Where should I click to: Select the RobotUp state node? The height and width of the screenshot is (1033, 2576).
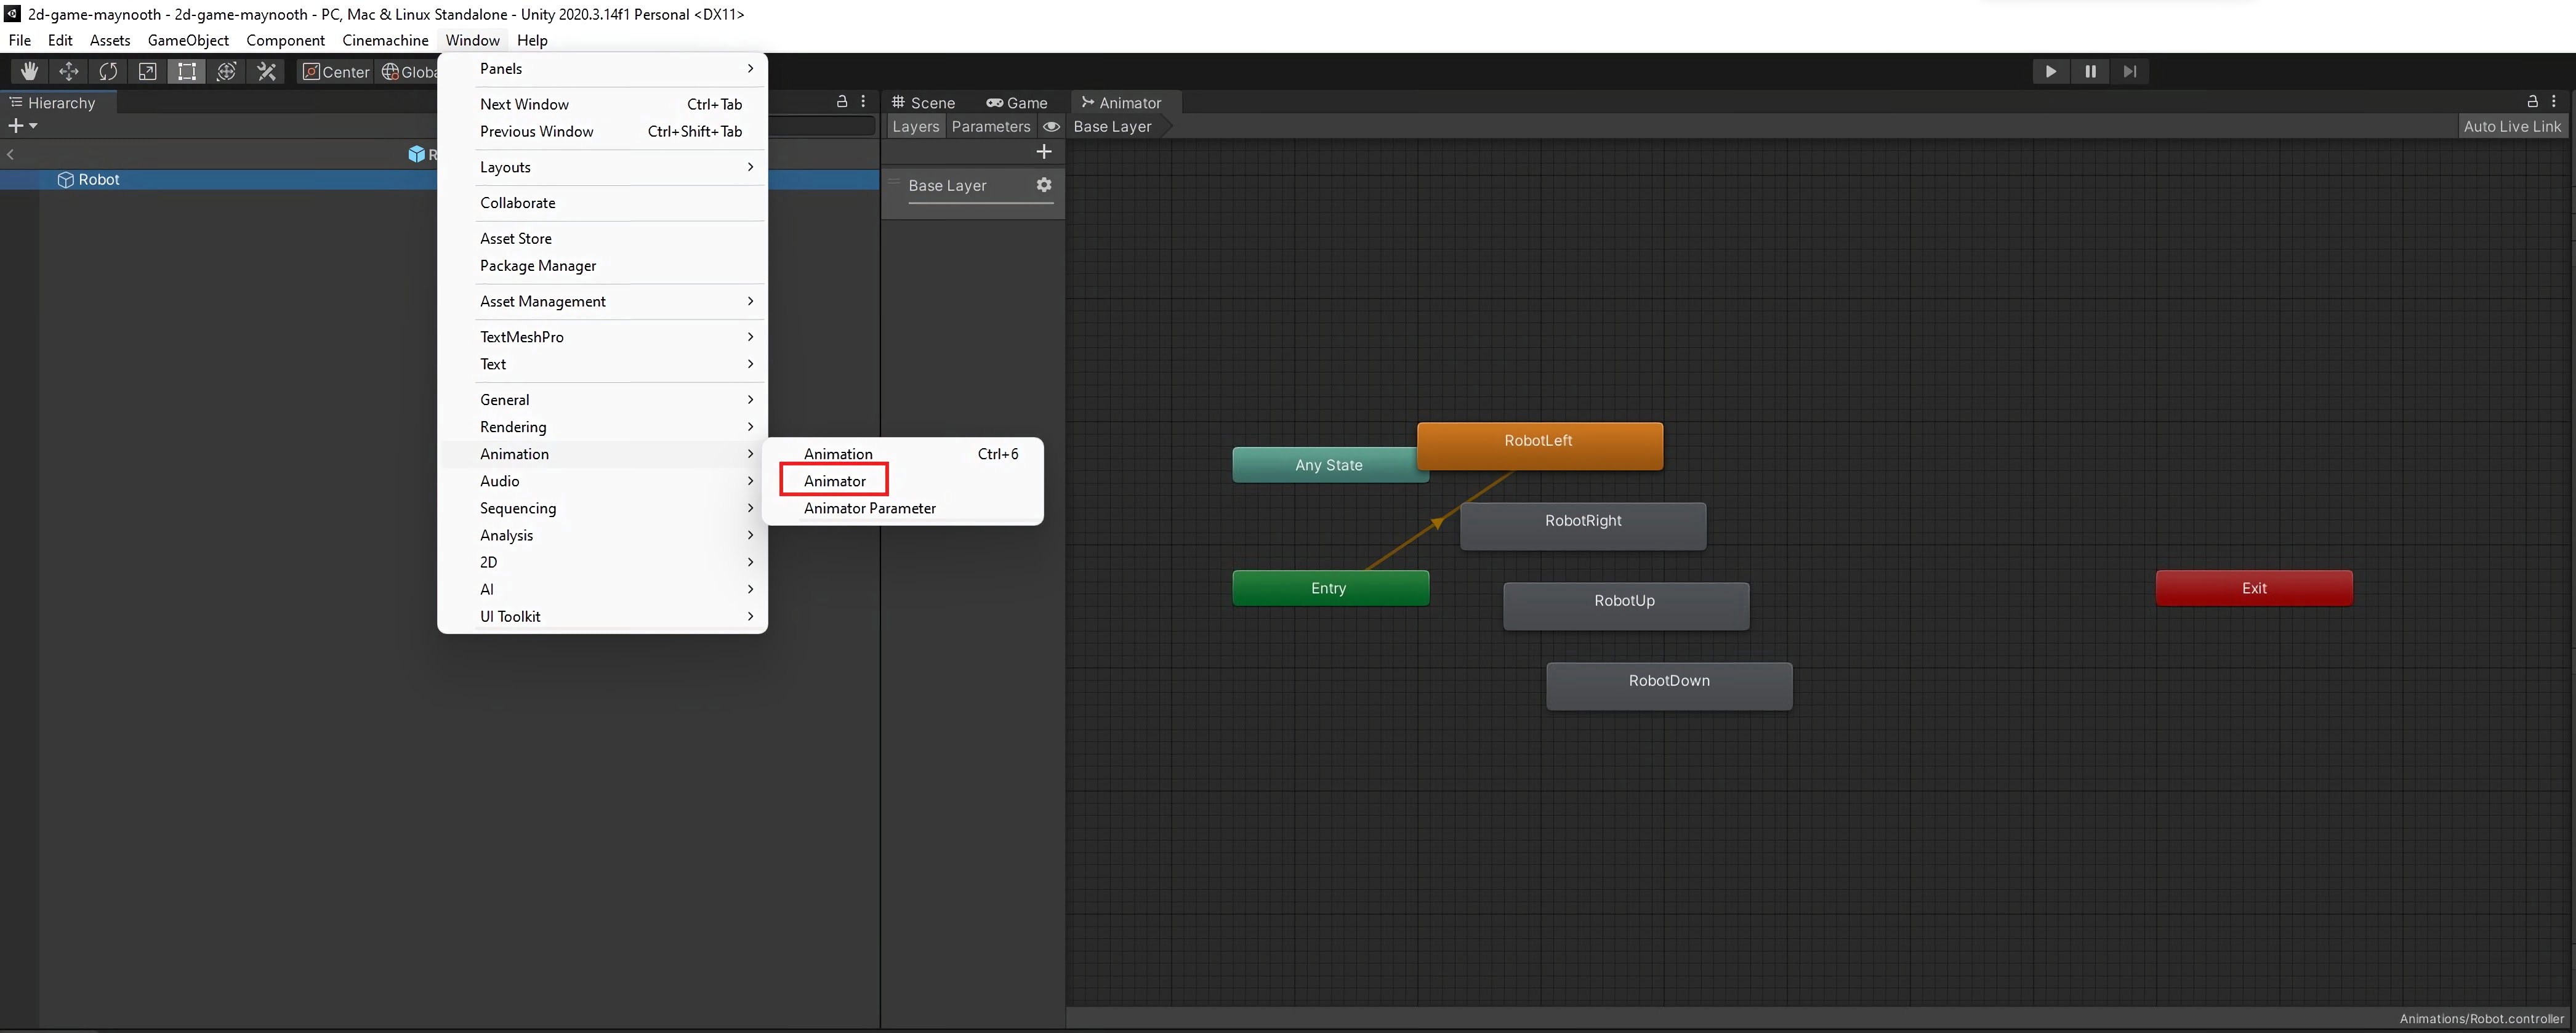coord(1626,606)
